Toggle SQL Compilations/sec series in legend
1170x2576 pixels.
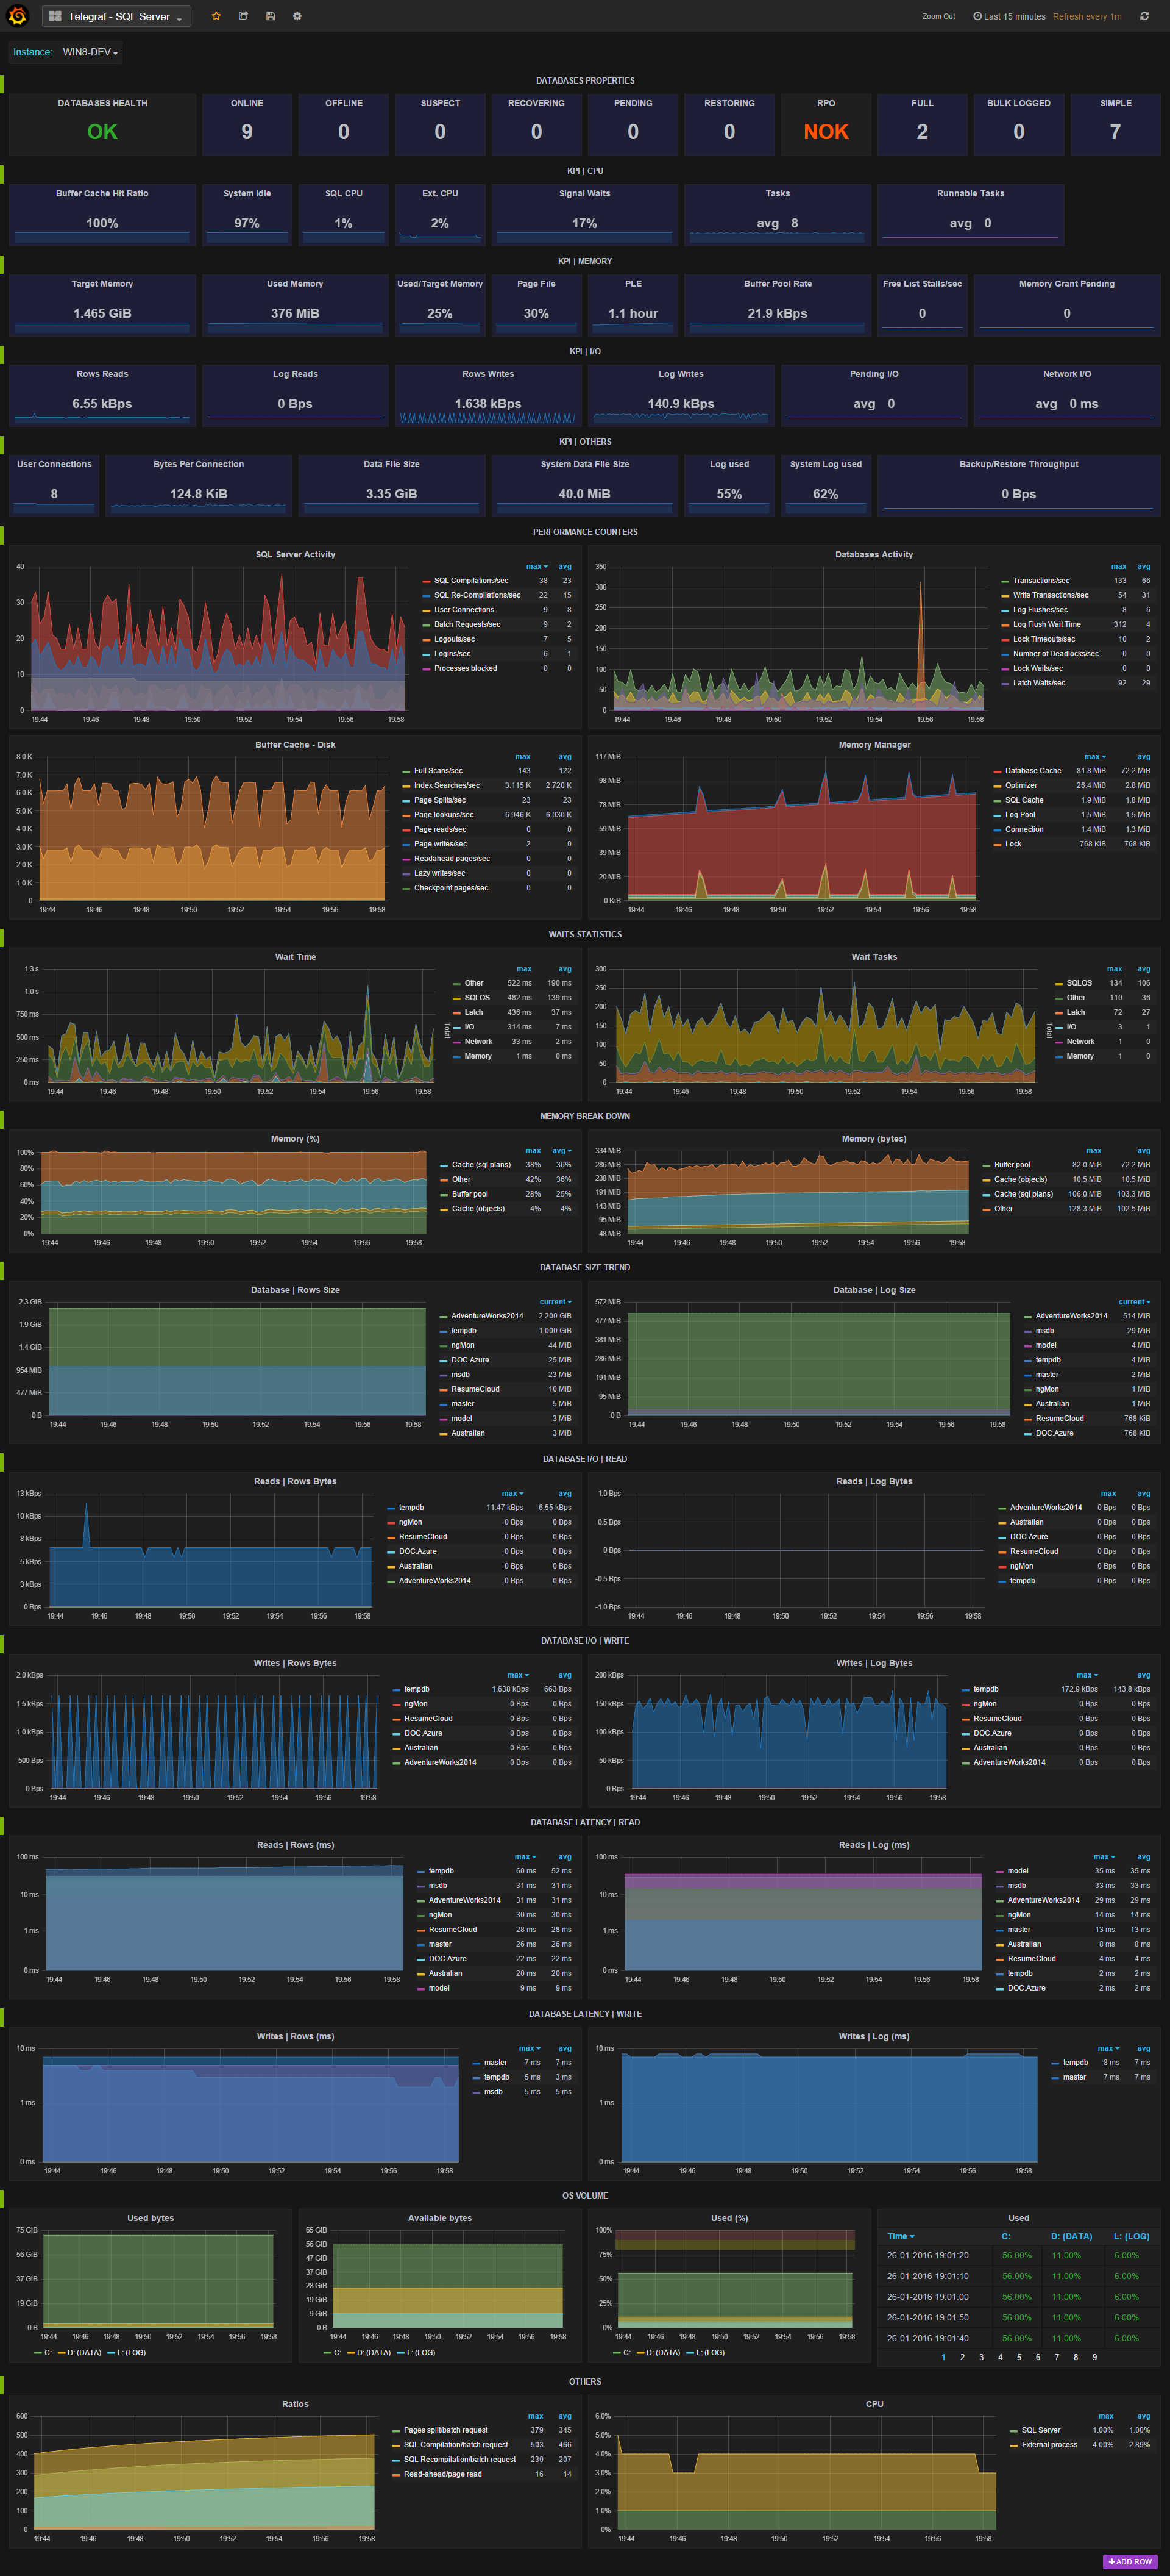[x=470, y=580]
